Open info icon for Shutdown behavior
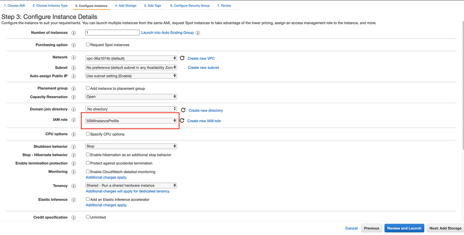This screenshot has height=235, width=464. coord(74,147)
